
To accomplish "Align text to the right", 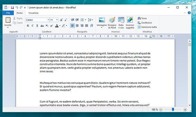I will pos(82,26).
